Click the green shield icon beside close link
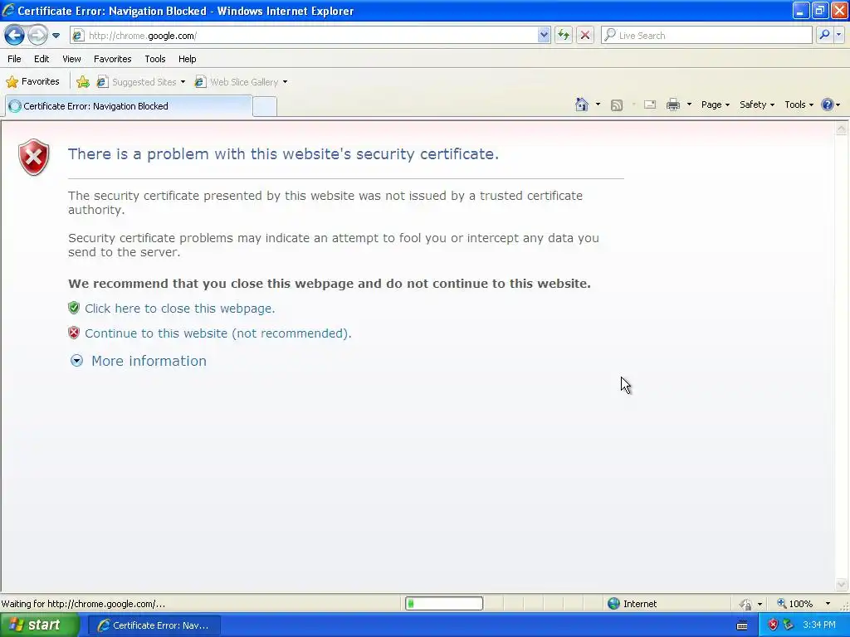Viewport: 850px width, 637px height. click(74, 309)
